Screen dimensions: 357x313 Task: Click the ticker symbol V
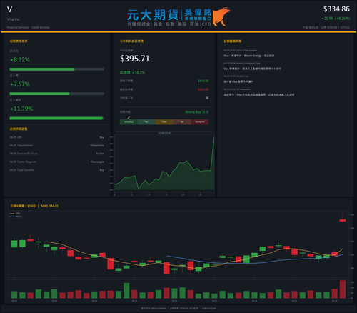pyautogui.click(x=9, y=9)
